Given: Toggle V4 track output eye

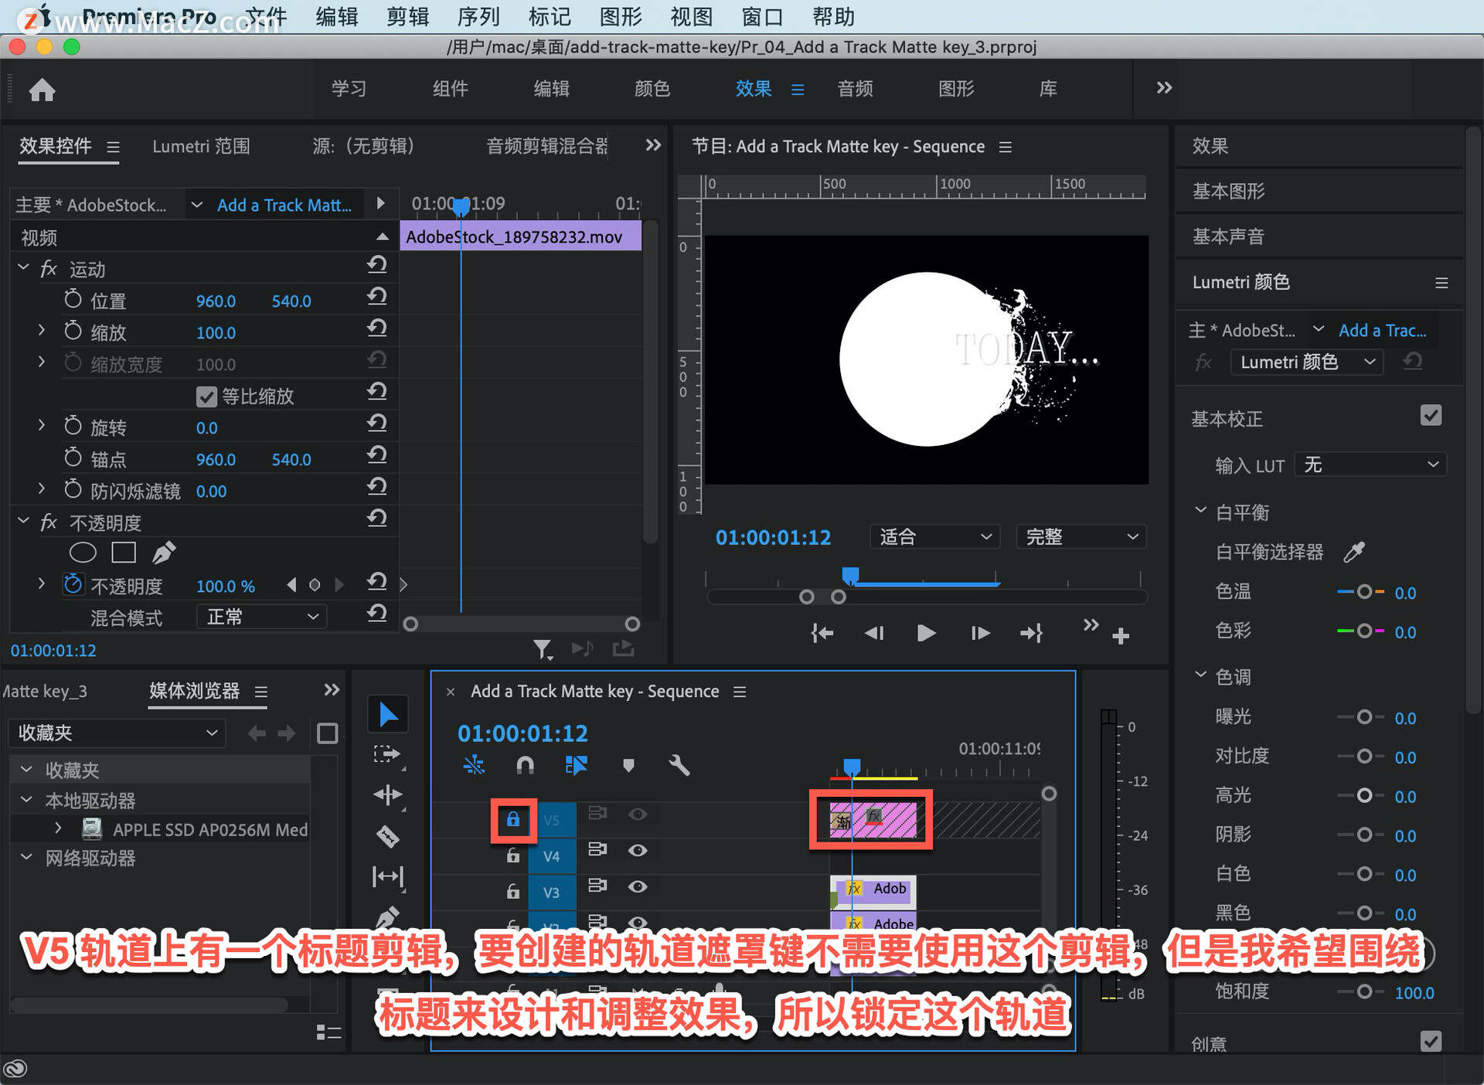Looking at the screenshot, I should point(638,850).
